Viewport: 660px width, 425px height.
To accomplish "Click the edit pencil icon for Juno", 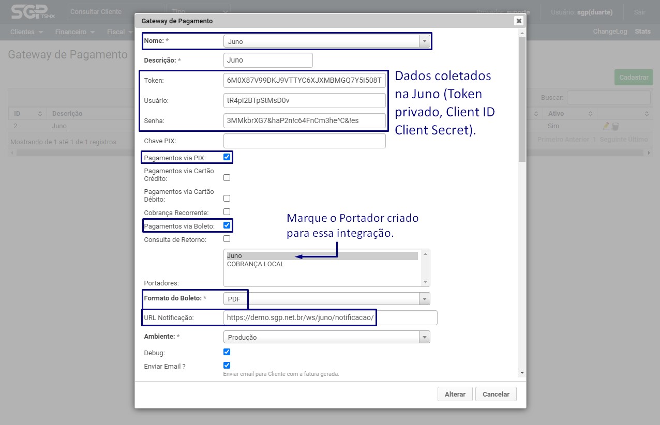I will [606, 126].
